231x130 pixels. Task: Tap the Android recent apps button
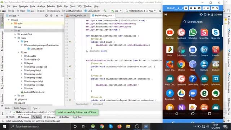pos(209,114)
